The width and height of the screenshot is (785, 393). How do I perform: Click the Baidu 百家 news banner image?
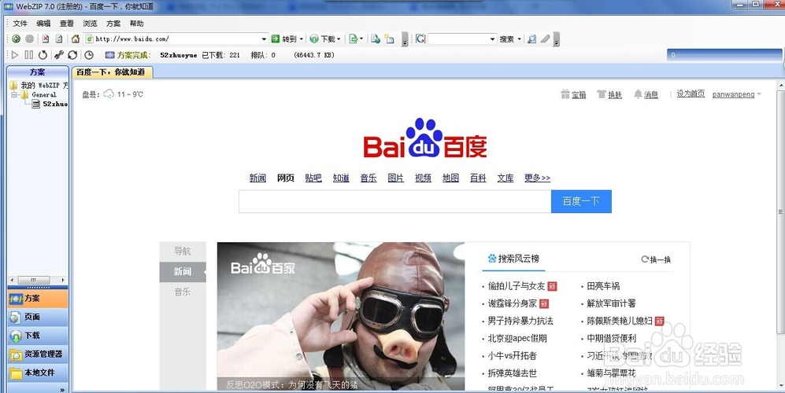click(x=340, y=316)
